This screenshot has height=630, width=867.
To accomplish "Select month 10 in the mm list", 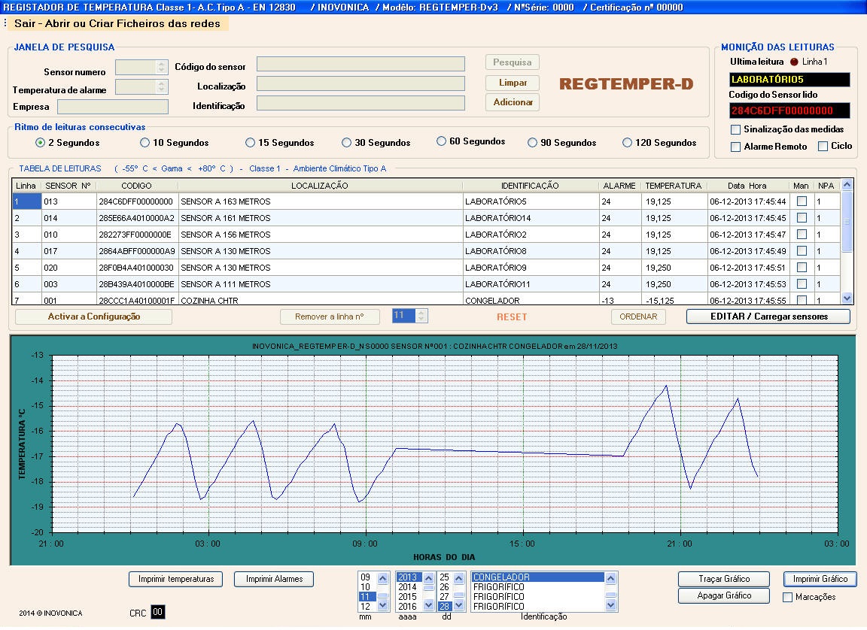I will (366, 587).
